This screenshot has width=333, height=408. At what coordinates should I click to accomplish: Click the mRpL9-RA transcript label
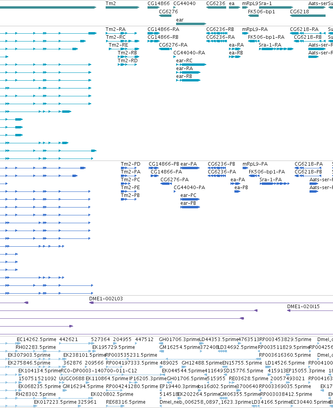(x=255, y=29)
